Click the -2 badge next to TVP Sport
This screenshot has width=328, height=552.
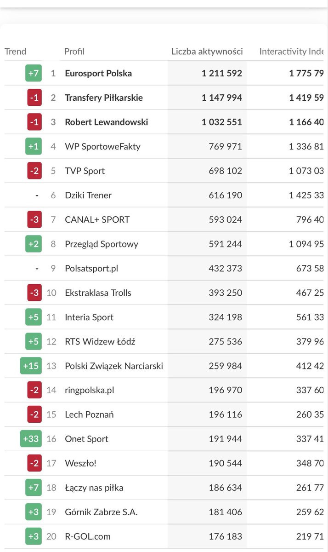pyautogui.click(x=34, y=171)
